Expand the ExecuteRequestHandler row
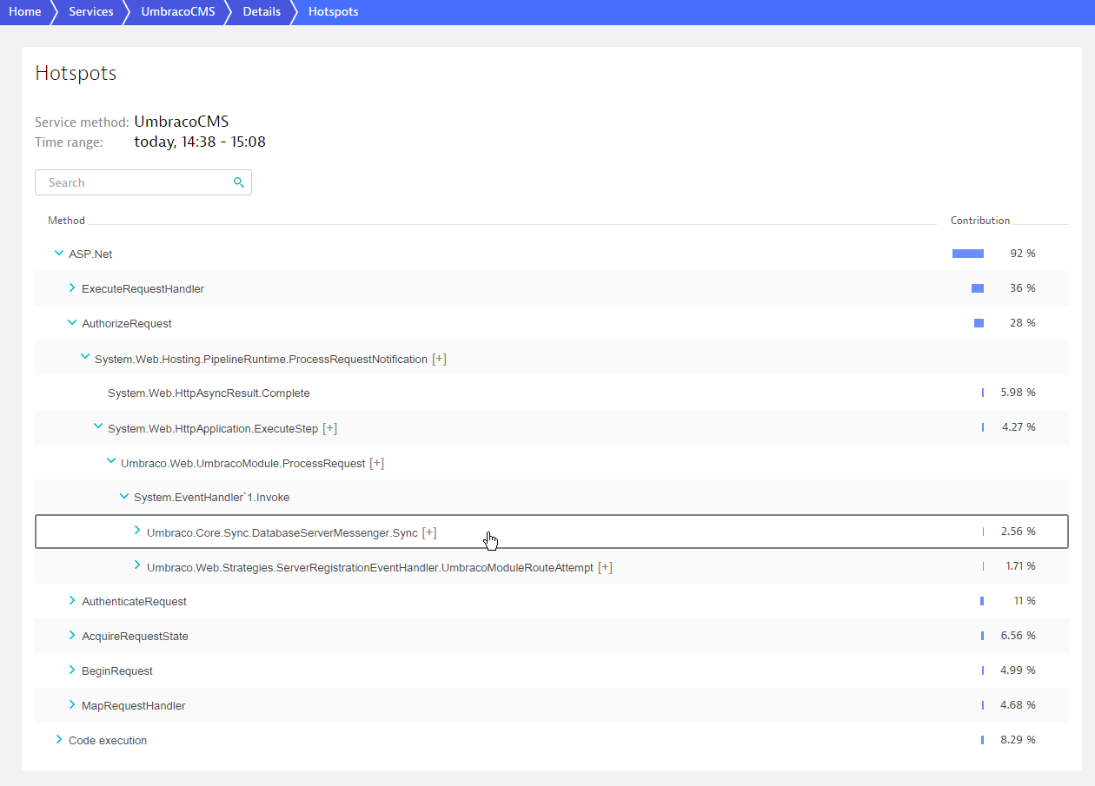 (72, 287)
